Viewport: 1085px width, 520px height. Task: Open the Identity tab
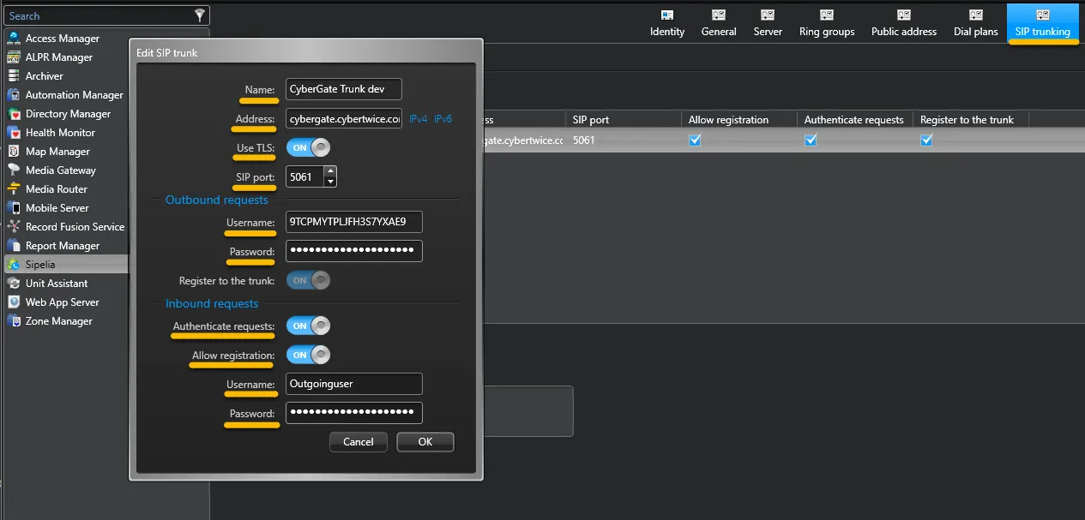click(x=667, y=23)
